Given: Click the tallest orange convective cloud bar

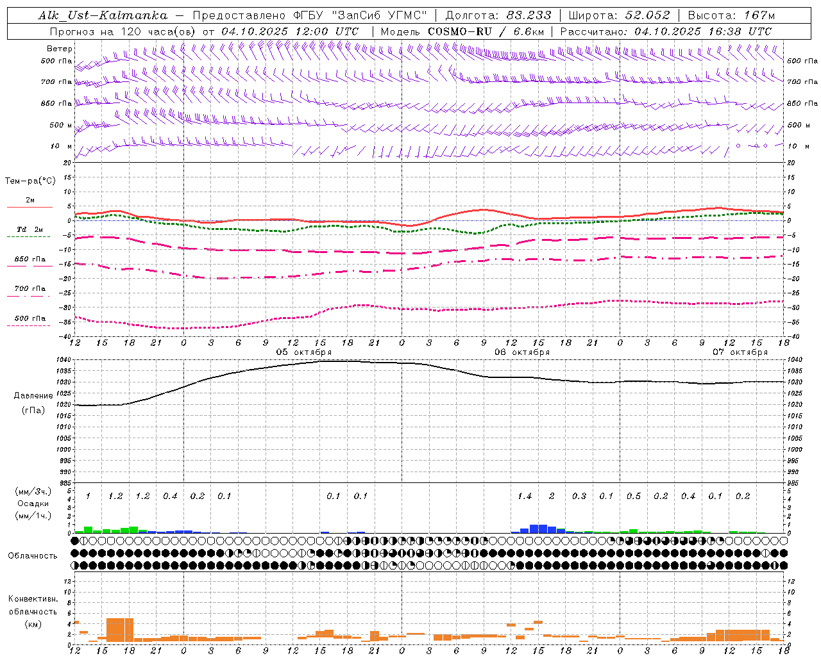Looking at the screenshot, I should pyautogui.click(x=120, y=630).
